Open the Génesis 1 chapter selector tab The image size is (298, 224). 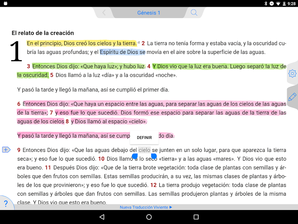(148, 13)
